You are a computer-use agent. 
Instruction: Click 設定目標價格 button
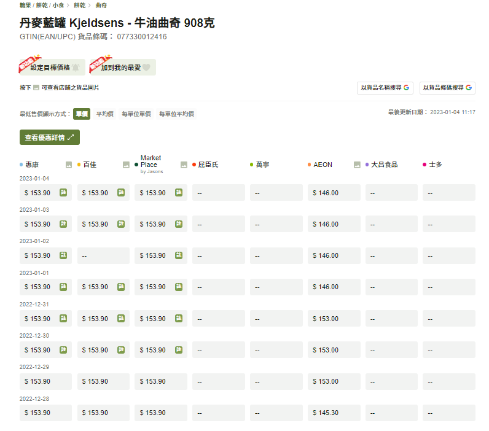pos(52,67)
